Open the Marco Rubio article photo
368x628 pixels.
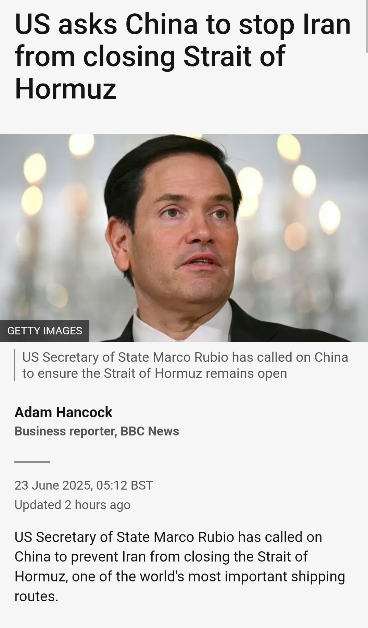point(184,238)
